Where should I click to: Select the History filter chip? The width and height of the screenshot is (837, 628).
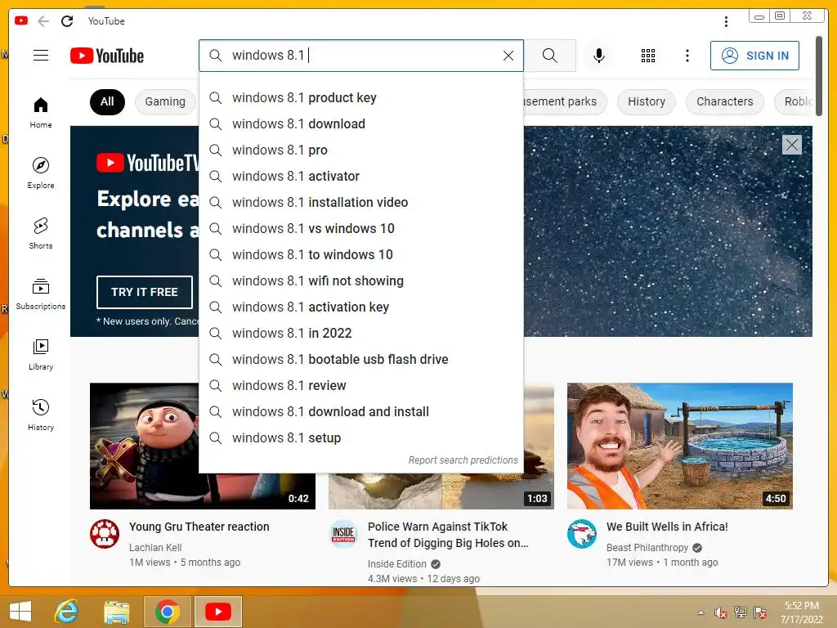(x=647, y=101)
